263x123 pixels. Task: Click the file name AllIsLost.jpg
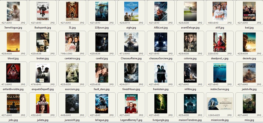pos(161,28)
